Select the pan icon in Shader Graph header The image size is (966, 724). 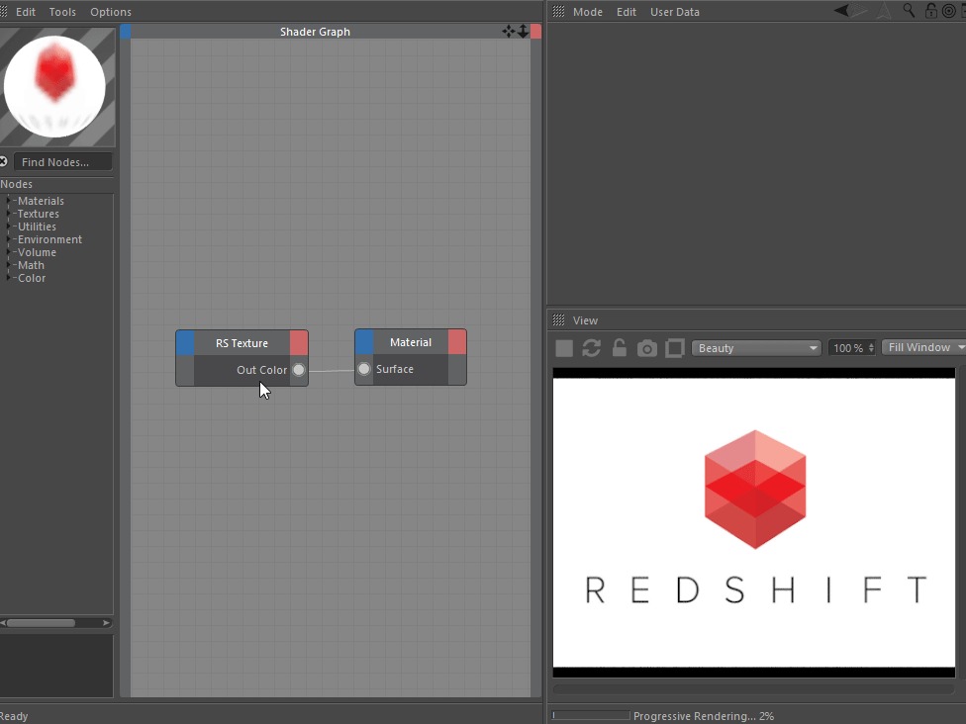pos(508,31)
